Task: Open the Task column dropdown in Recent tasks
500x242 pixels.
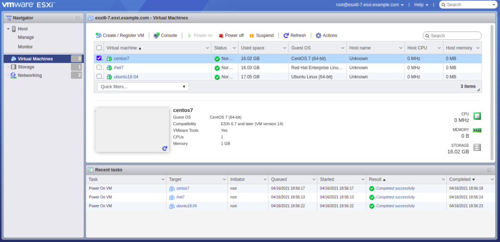Action: pos(163,180)
